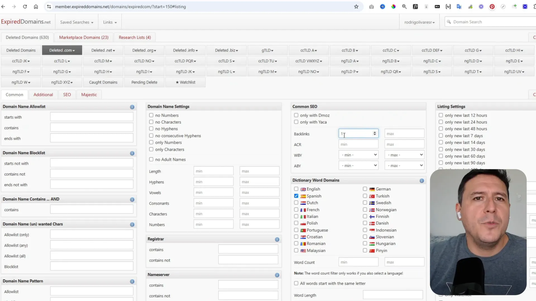536x301 pixels.
Task: Uncheck the Spanish dictionary language
Action: point(296,196)
